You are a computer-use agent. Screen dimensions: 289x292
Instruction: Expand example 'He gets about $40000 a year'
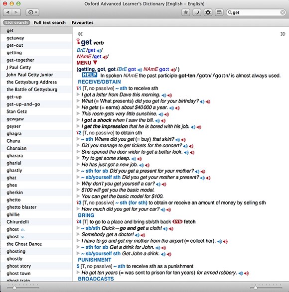pos(78,107)
